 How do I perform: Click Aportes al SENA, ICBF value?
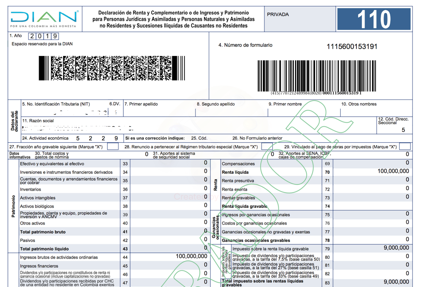point(407,154)
